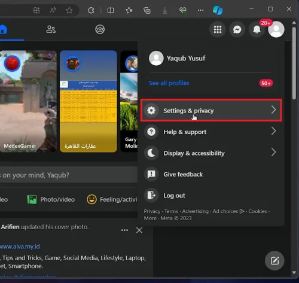The height and width of the screenshot is (283, 299).
Task: Add this page to favorites star
Action: [69, 10]
